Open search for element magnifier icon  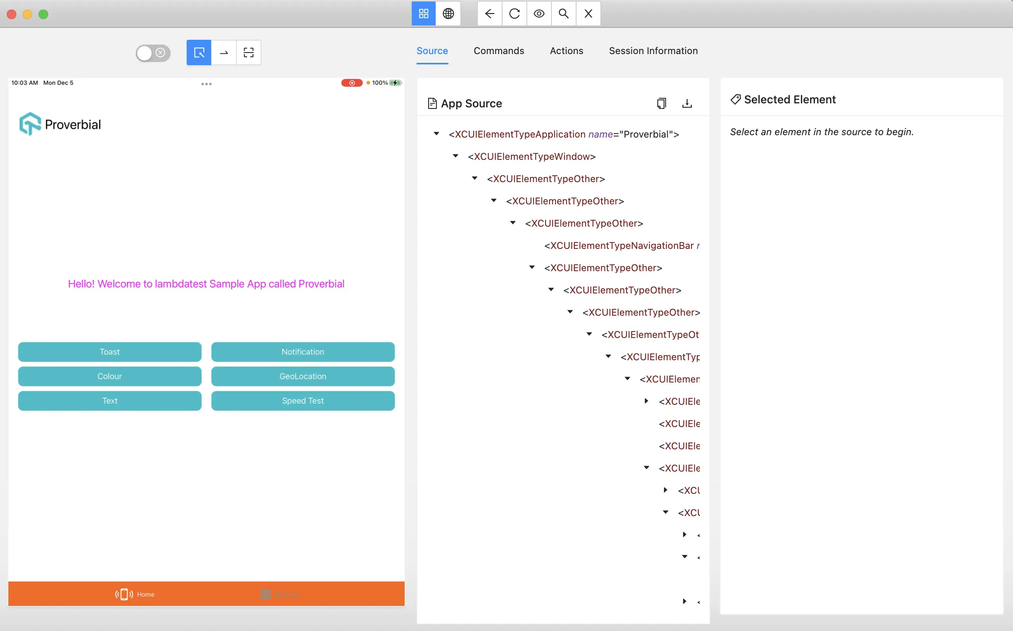[563, 14]
